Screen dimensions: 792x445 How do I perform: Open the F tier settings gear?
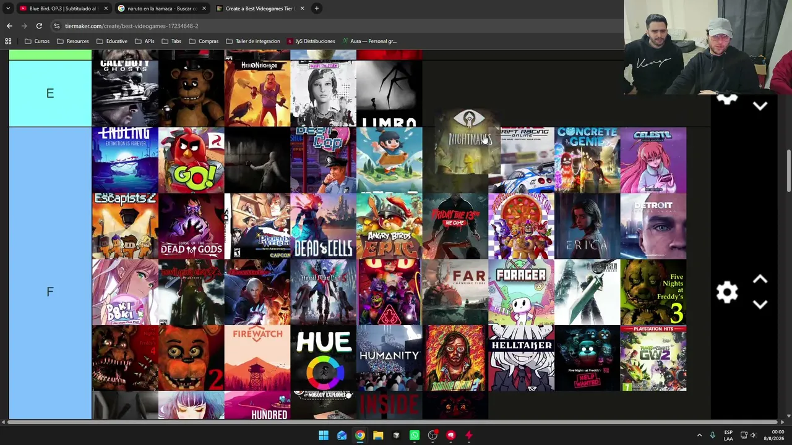(727, 292)
